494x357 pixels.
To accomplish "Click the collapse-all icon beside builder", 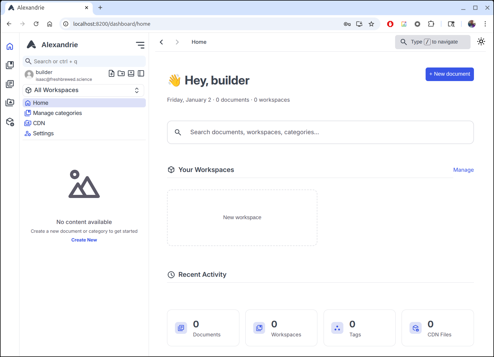I will pos(131,73).
